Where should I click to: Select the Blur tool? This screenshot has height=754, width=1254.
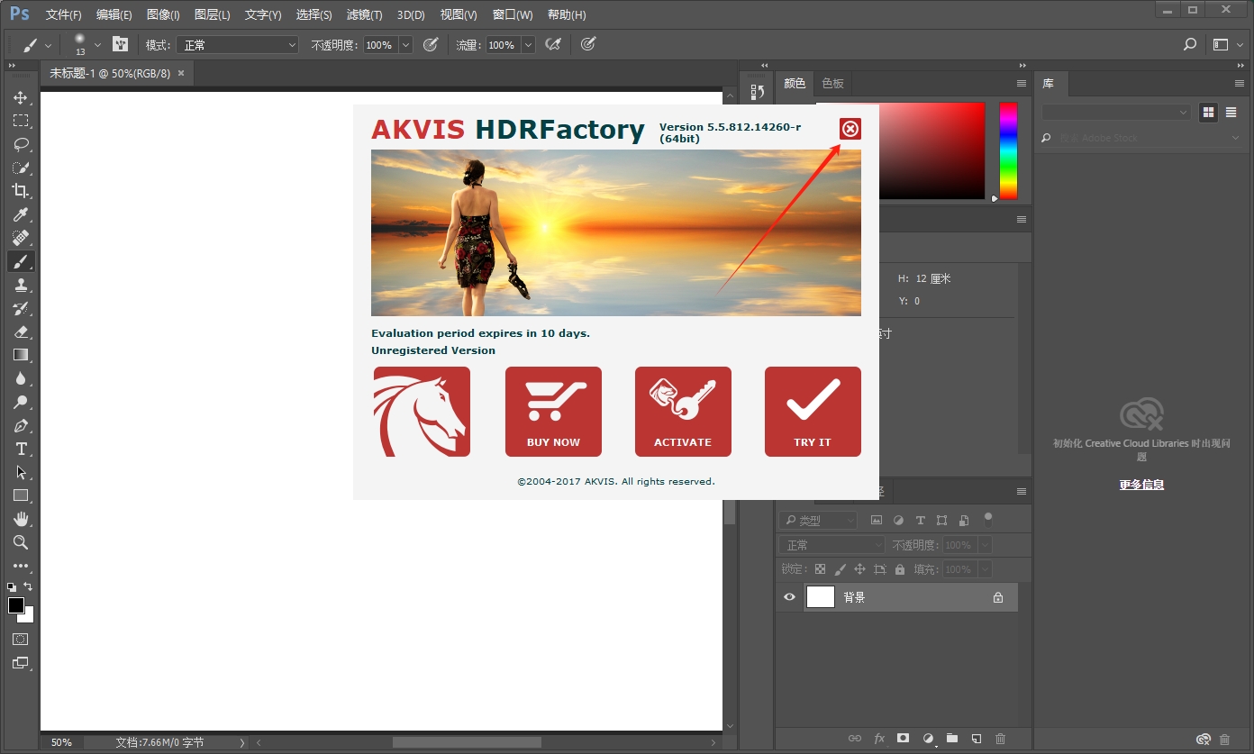[x=21, y=378]
